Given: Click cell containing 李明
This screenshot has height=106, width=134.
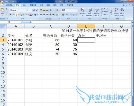Looking at the screenshot, I should pos(33,40).
